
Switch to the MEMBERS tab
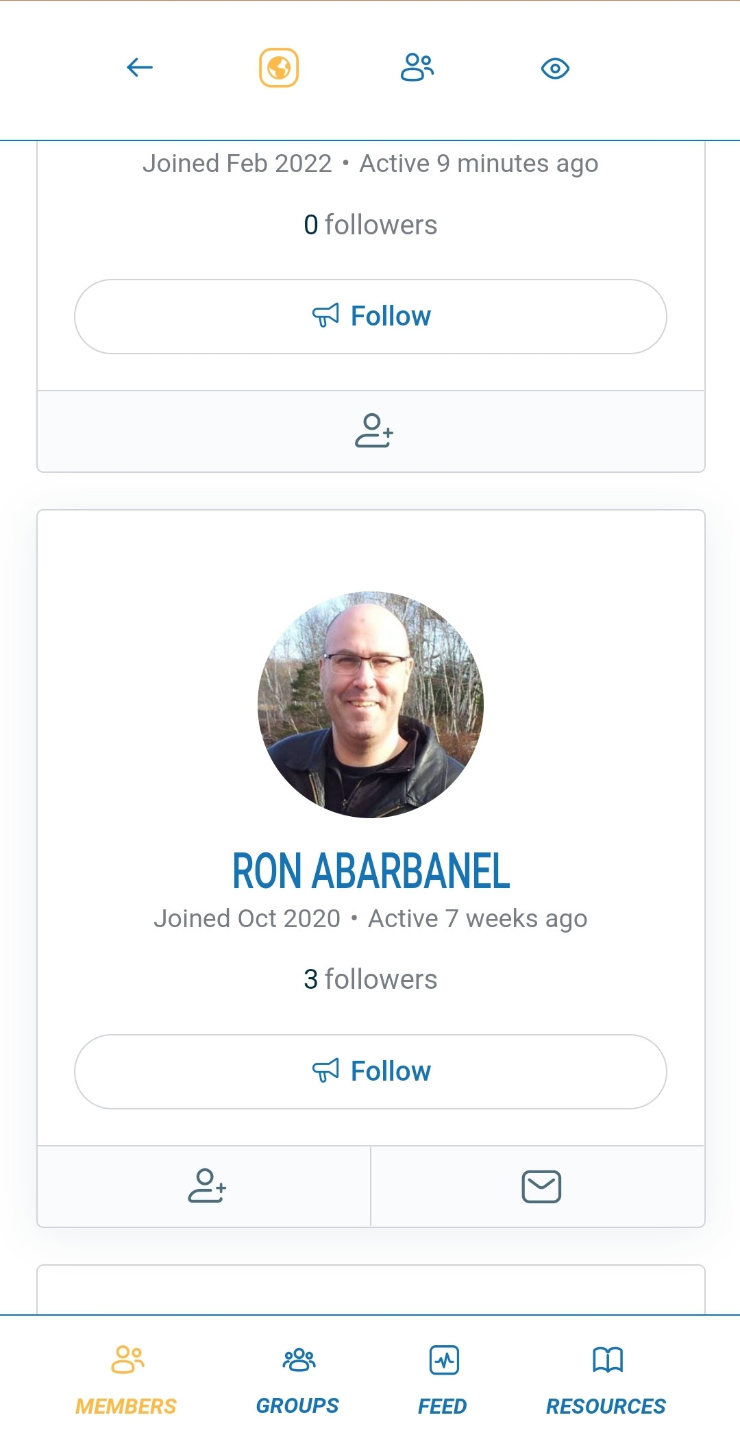pyautogui.click(x=126, y=1379)
